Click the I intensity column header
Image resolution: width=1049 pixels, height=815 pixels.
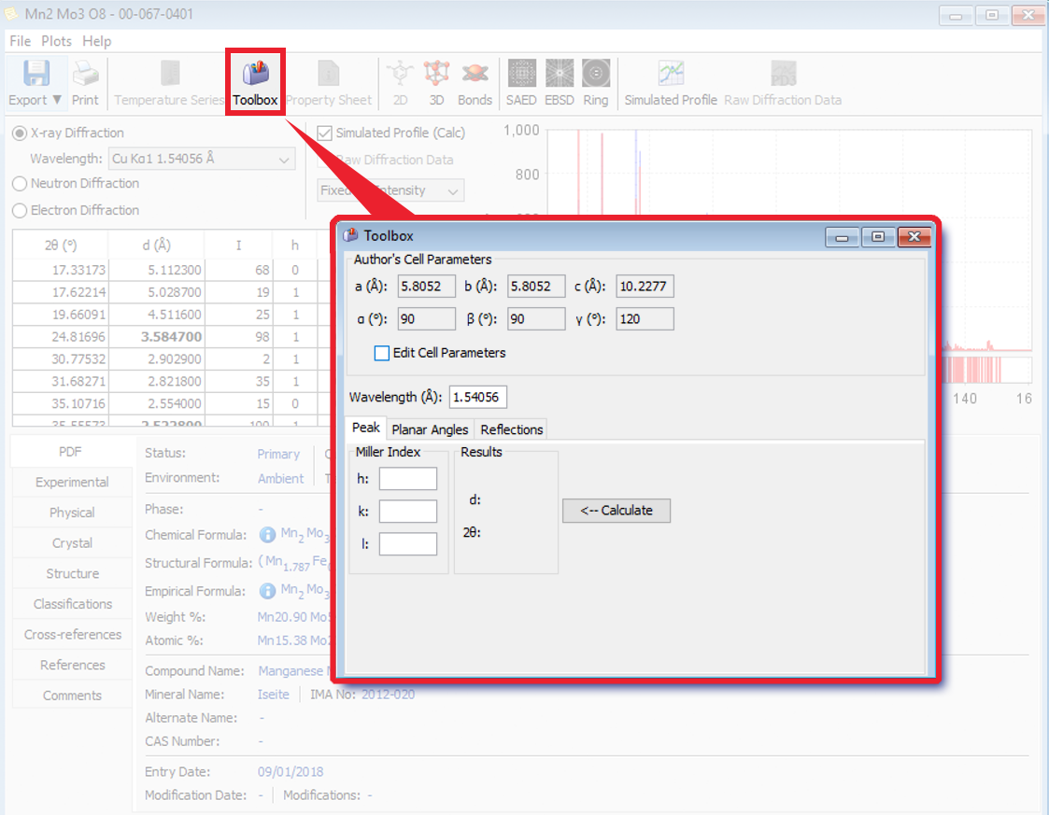238,246
